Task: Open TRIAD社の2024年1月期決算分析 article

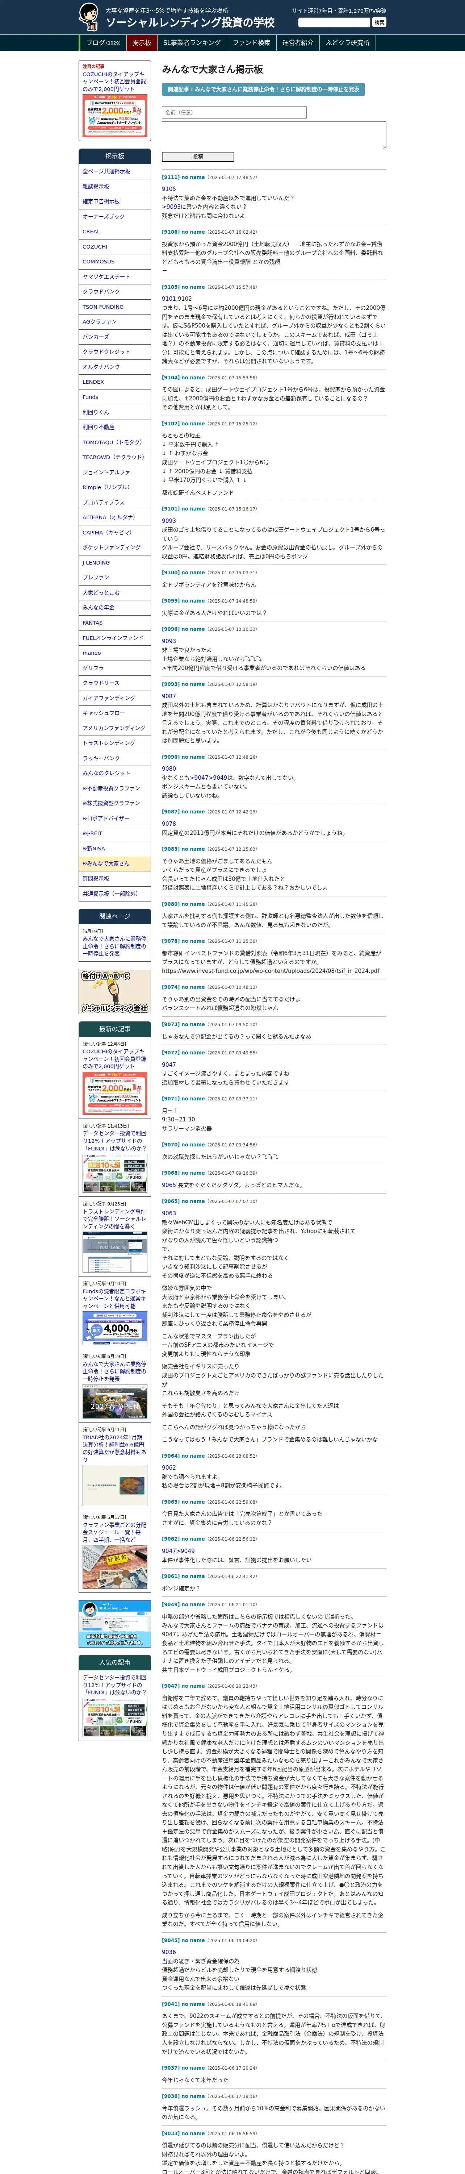Action: (114, 1449)
